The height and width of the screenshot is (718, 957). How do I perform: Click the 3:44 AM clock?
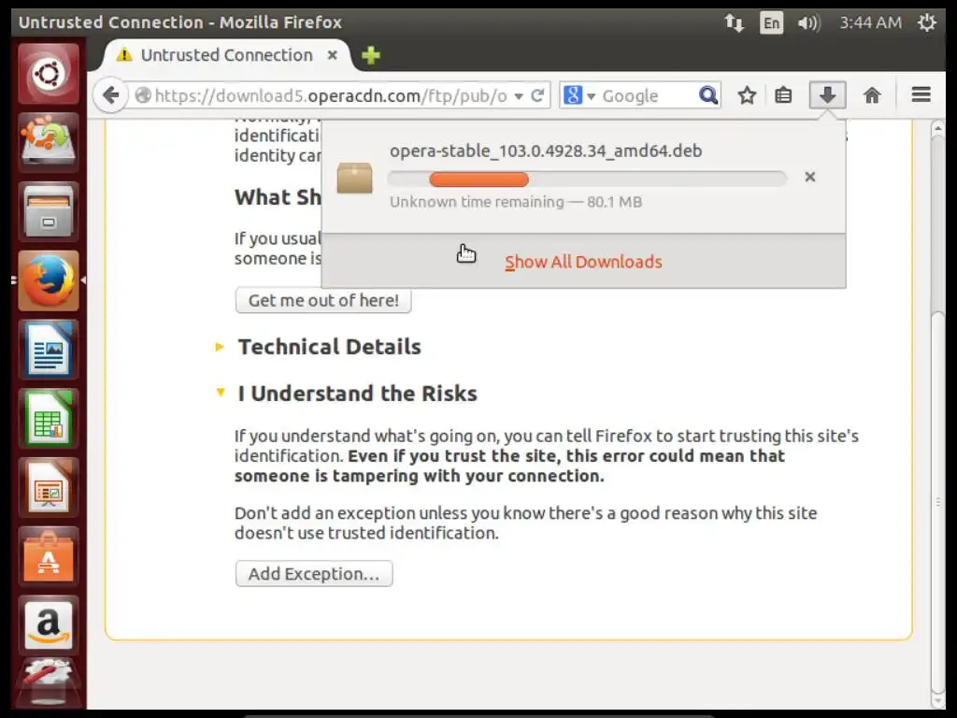[870, 22]
